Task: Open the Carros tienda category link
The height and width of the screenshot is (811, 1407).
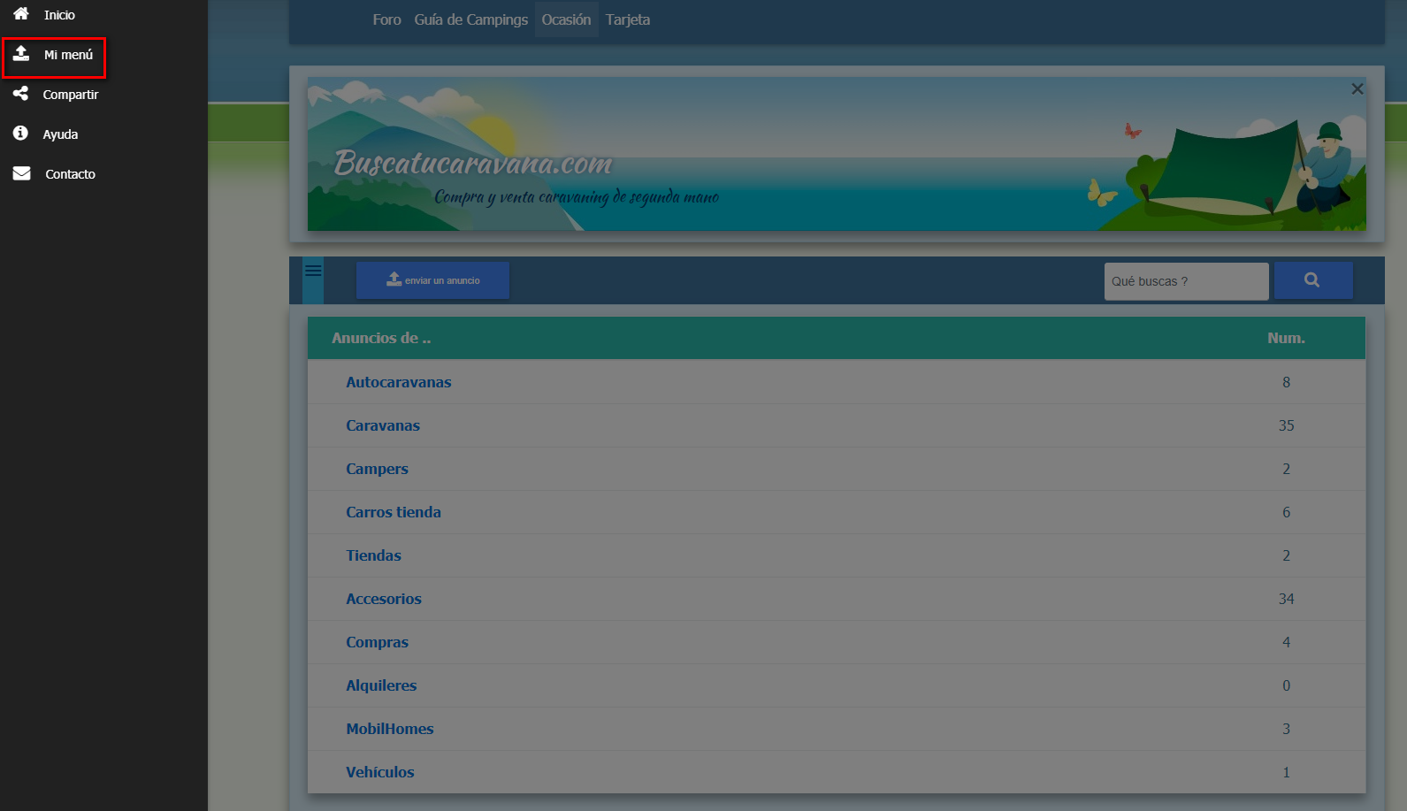Action: point(393,512)
